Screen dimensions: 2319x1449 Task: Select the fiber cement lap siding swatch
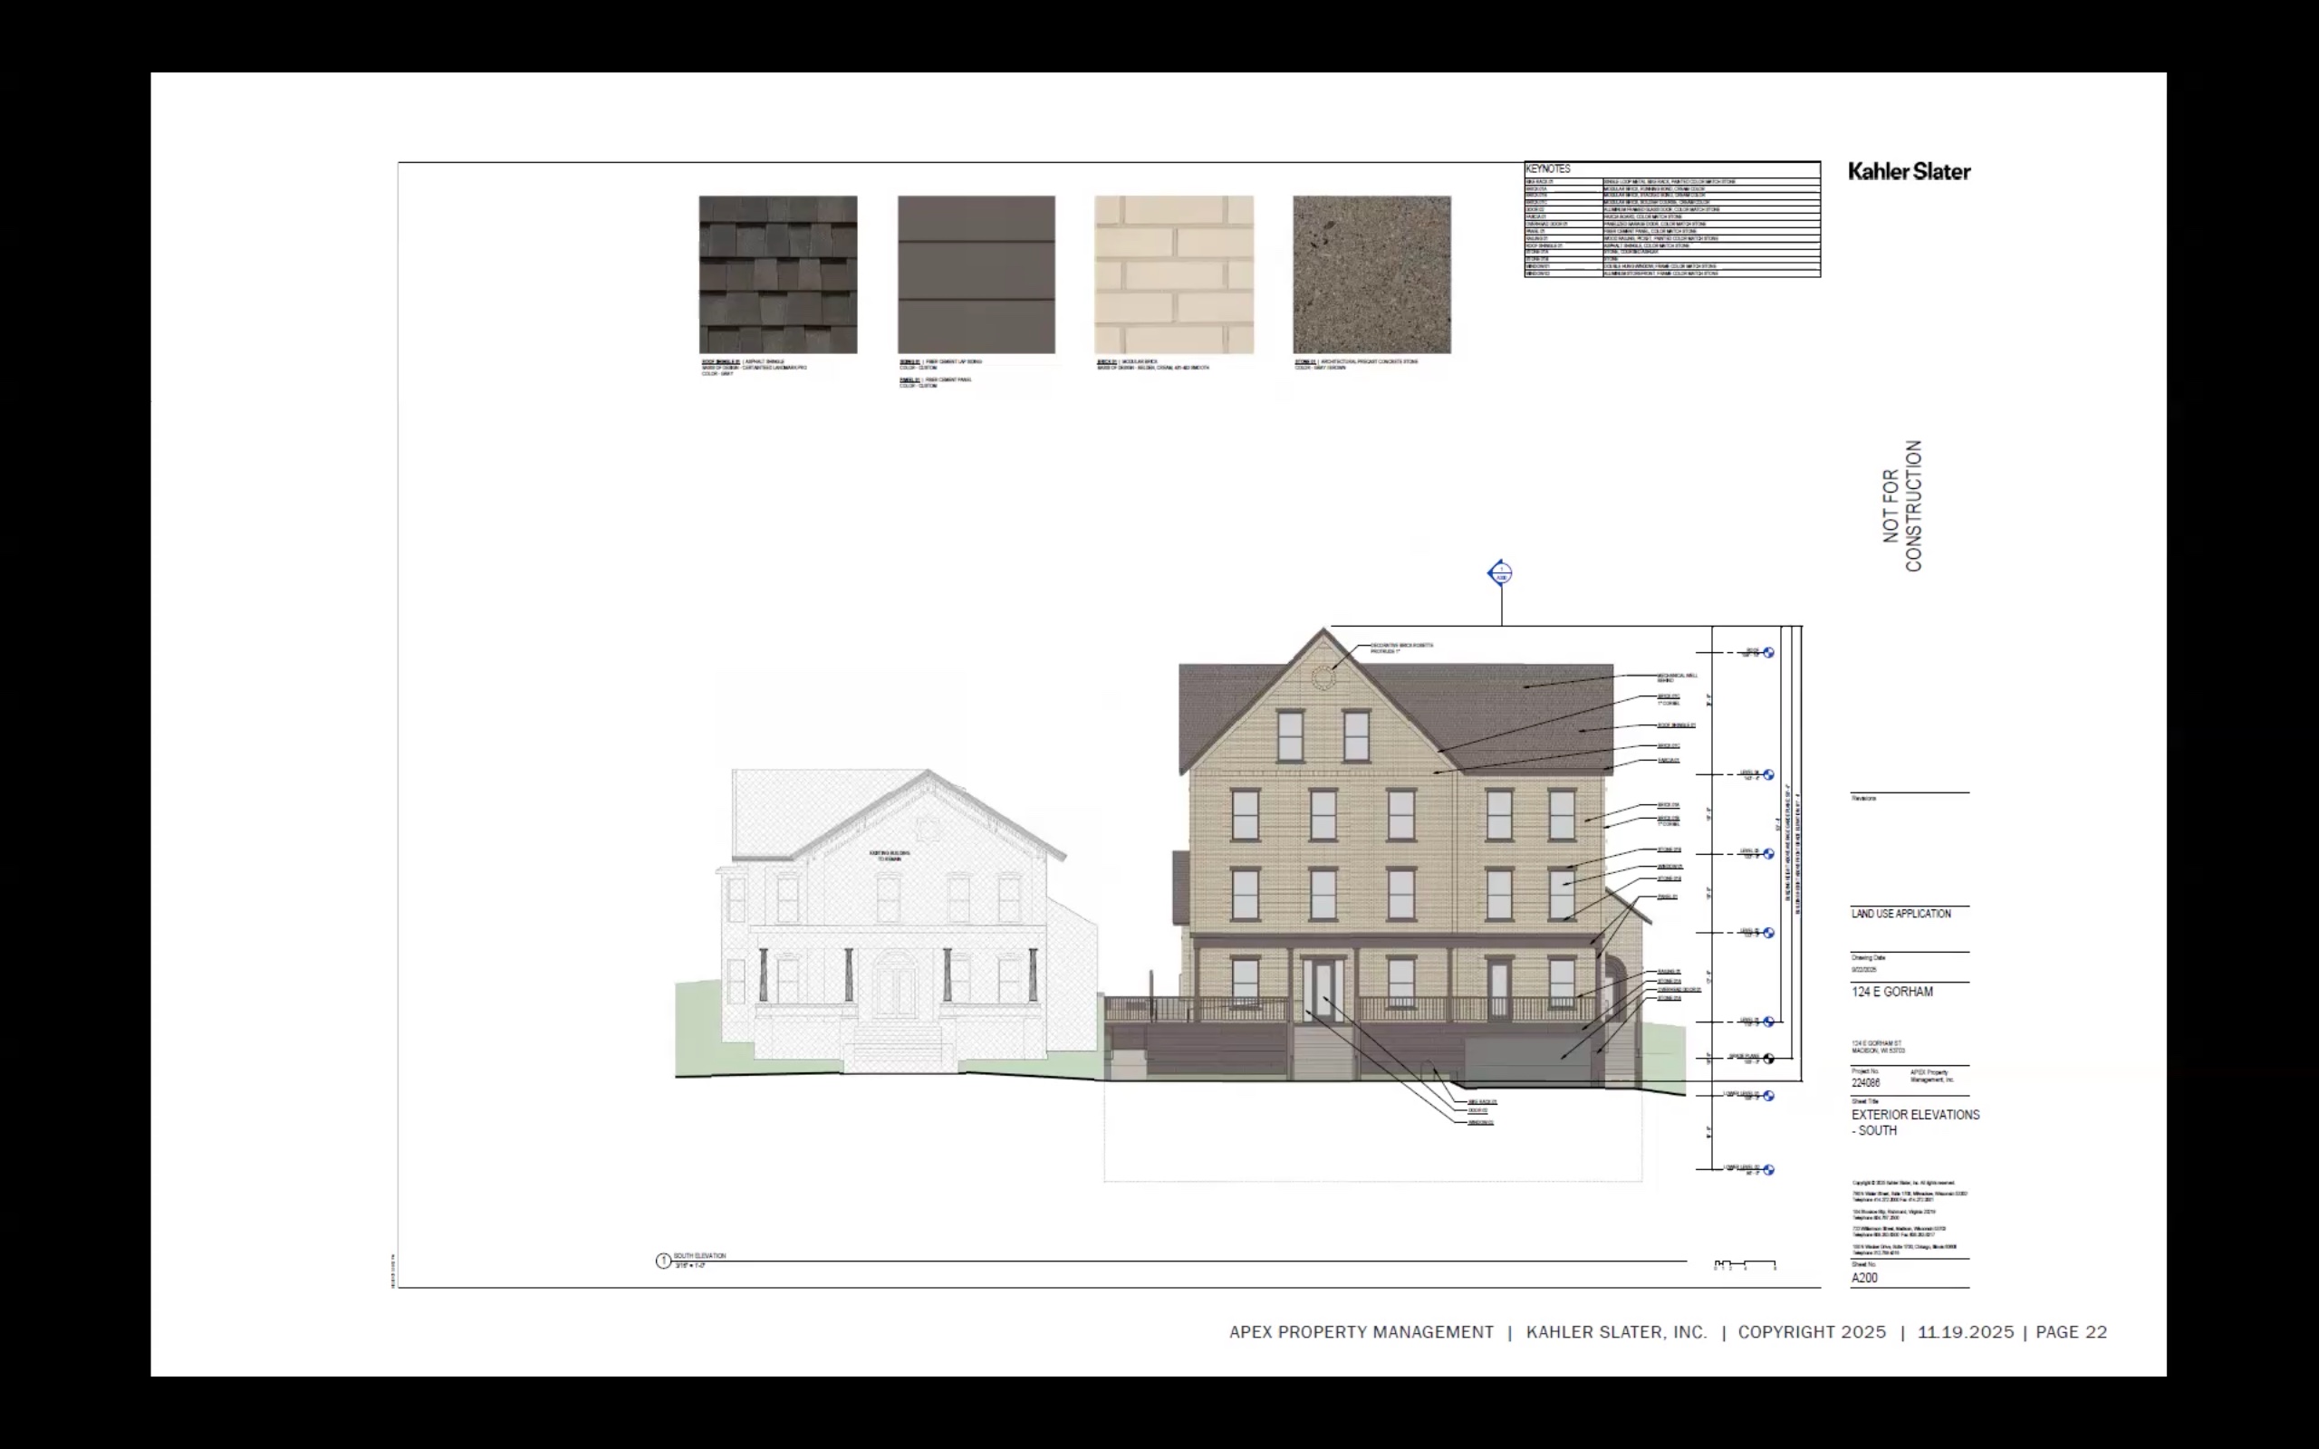click(x=976, y=275)
